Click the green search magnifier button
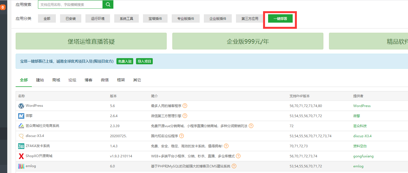 coord(108,4)
